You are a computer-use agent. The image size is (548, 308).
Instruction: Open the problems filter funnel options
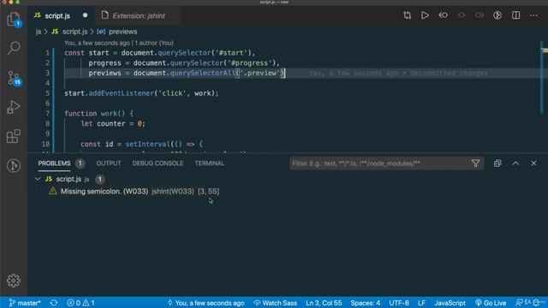(x=475, y=163)
